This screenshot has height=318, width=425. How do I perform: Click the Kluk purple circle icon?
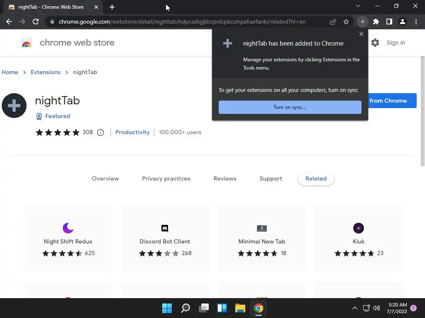[x=359, y=228]
